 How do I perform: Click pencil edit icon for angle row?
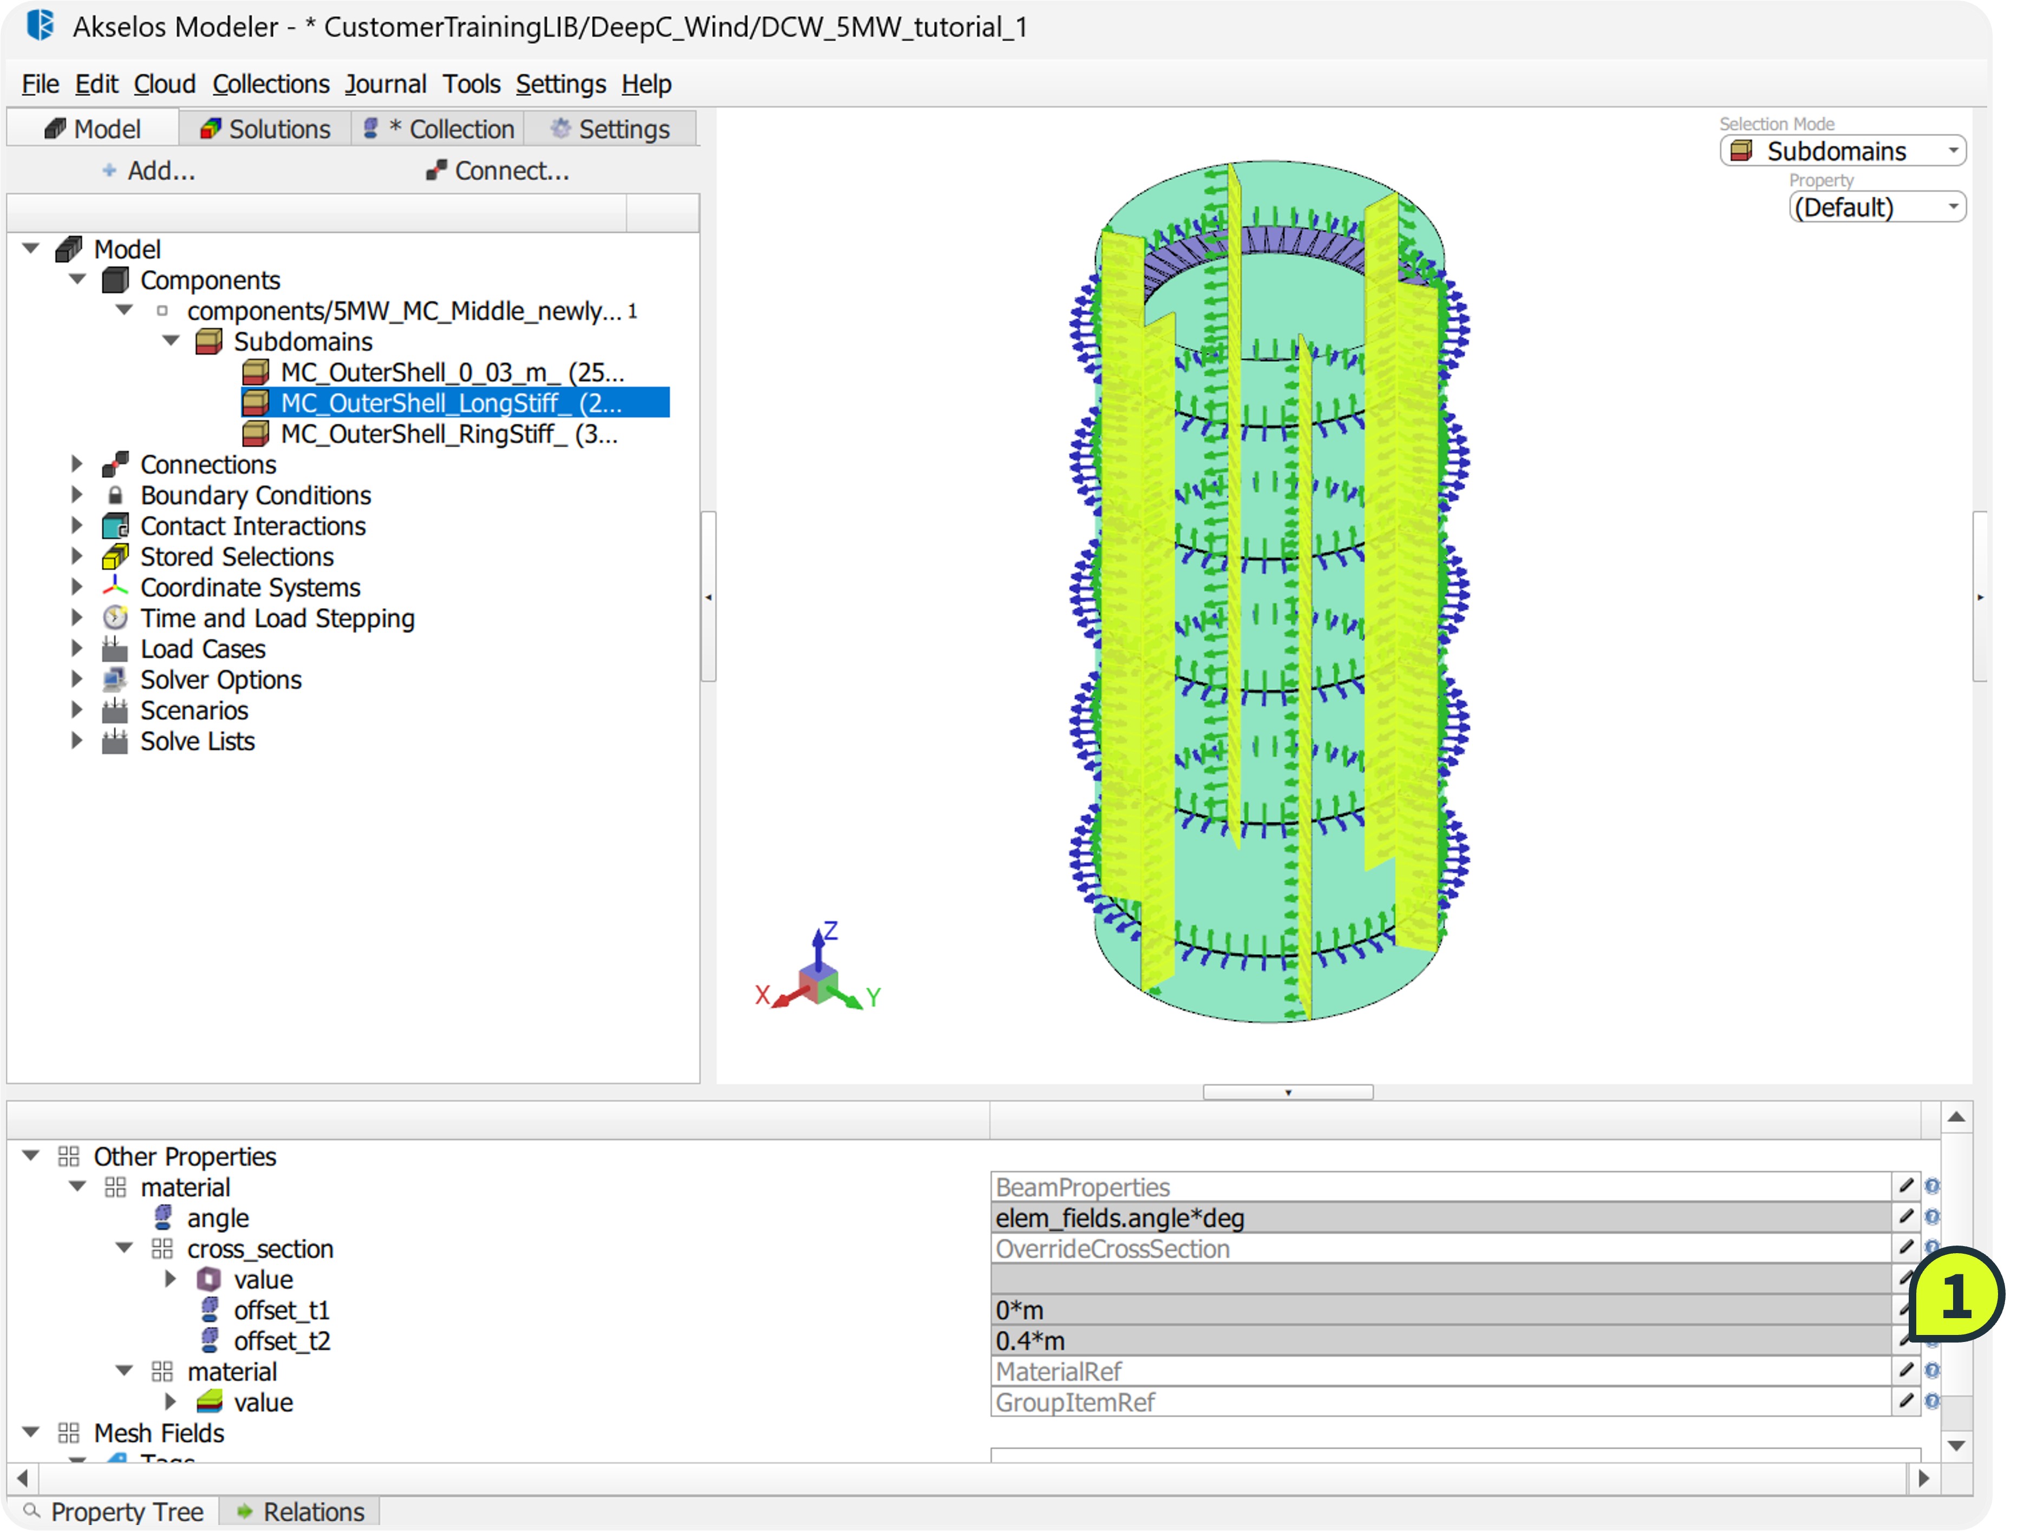click(1906, 1216)
